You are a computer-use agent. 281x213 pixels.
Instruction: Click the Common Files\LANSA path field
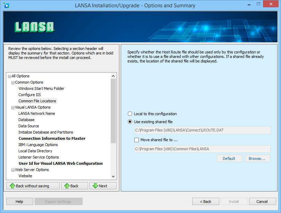tap(202, 149)
